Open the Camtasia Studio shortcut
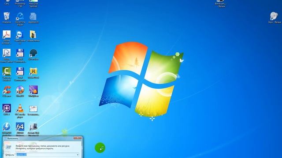Screen dimensions: 282x158 tap(7, 74)
